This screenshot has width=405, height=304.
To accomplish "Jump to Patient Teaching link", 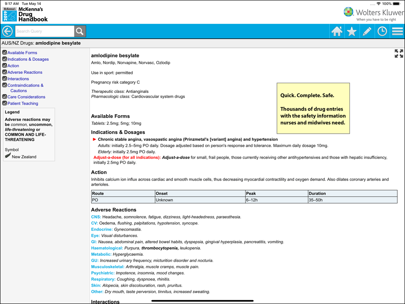I will point(23,103).
